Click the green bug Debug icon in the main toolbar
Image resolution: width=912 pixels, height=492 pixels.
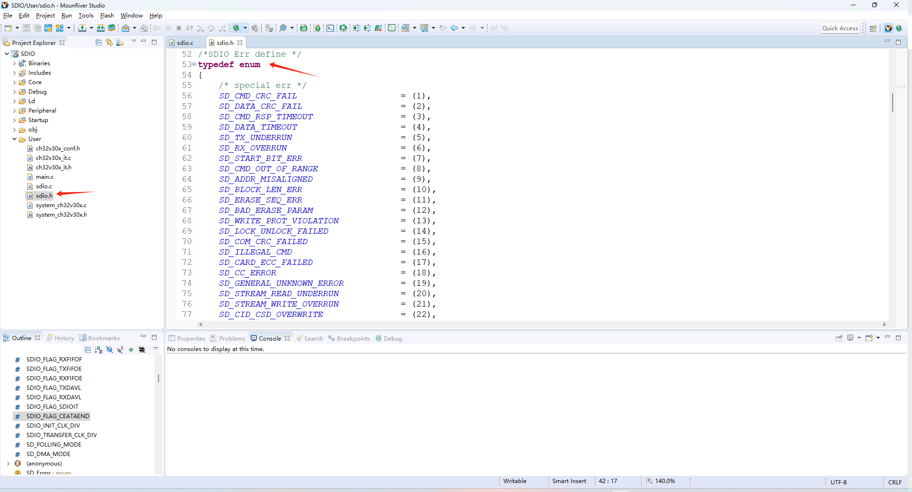tap(236, 28)
